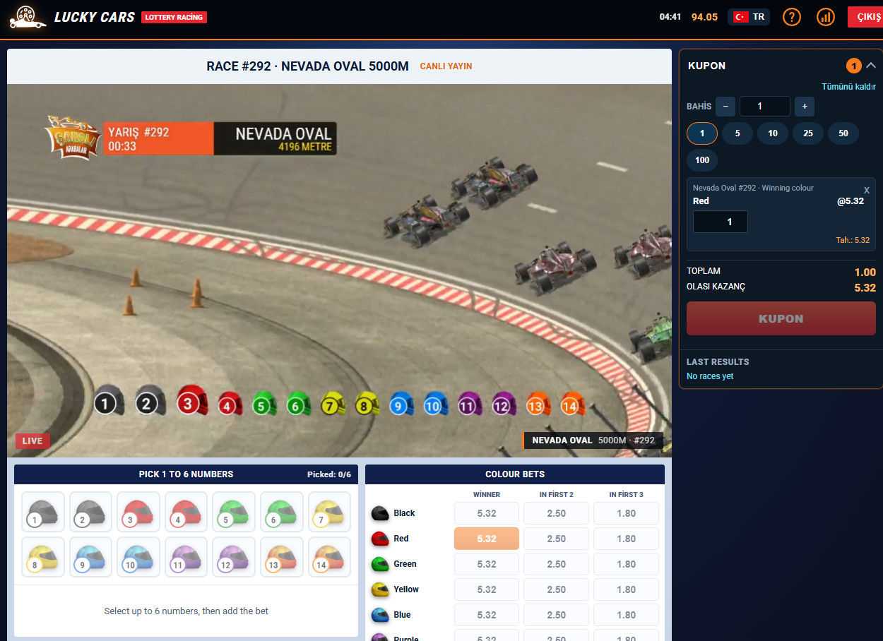The height and width of the screenshot is (641, 883).
Task: Click Red bet slip stake field
Action: pos(721,222)
